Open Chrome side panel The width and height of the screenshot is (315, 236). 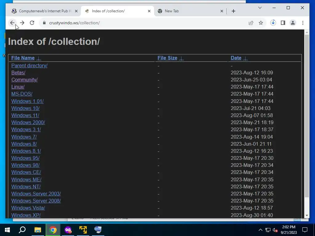(x=283, y=23)
